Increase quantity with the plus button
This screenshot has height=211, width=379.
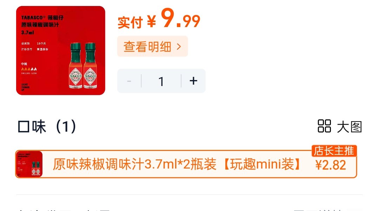pyautogui.click(x=193, y=81)
